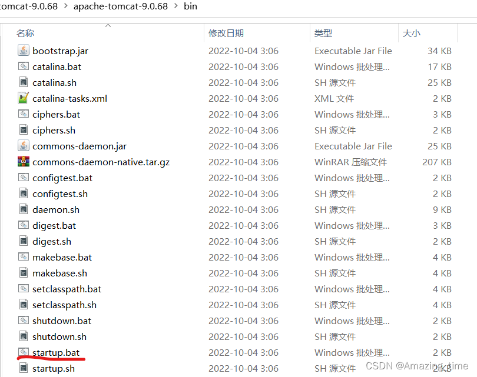Select the file name ciphers.sh
The width and height of the screenshot is (477, 377).
[x=54, y=130]
